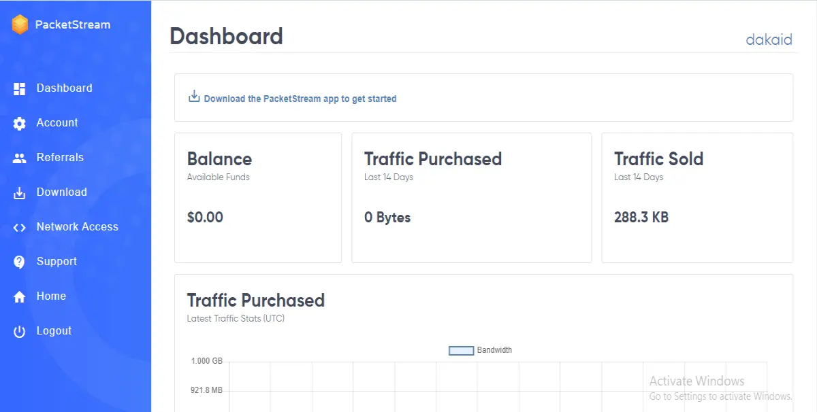Click the Account gear icon
Screen dimensions: 817x412
pyautogui.click(x=20, y=123)
